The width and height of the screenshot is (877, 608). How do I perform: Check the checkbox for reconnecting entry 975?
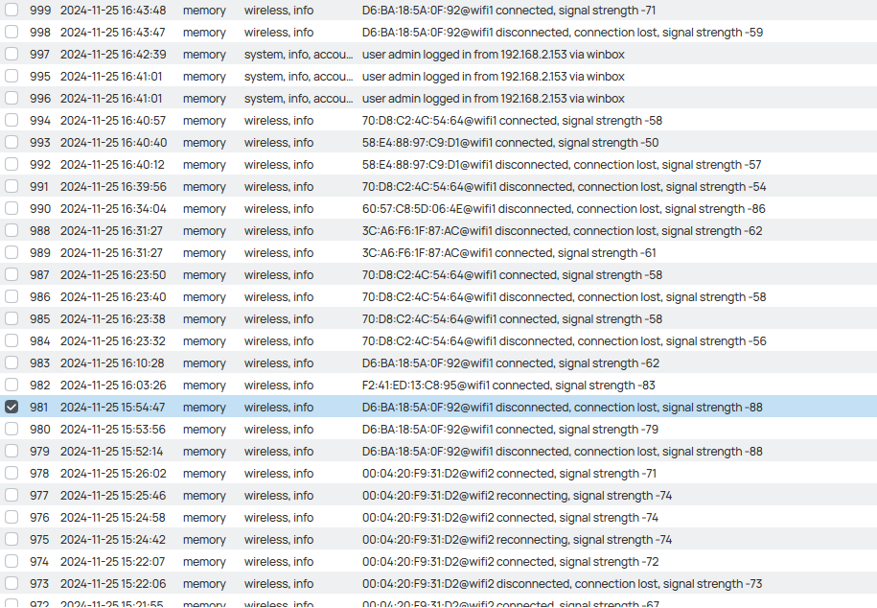coord(12,539)
